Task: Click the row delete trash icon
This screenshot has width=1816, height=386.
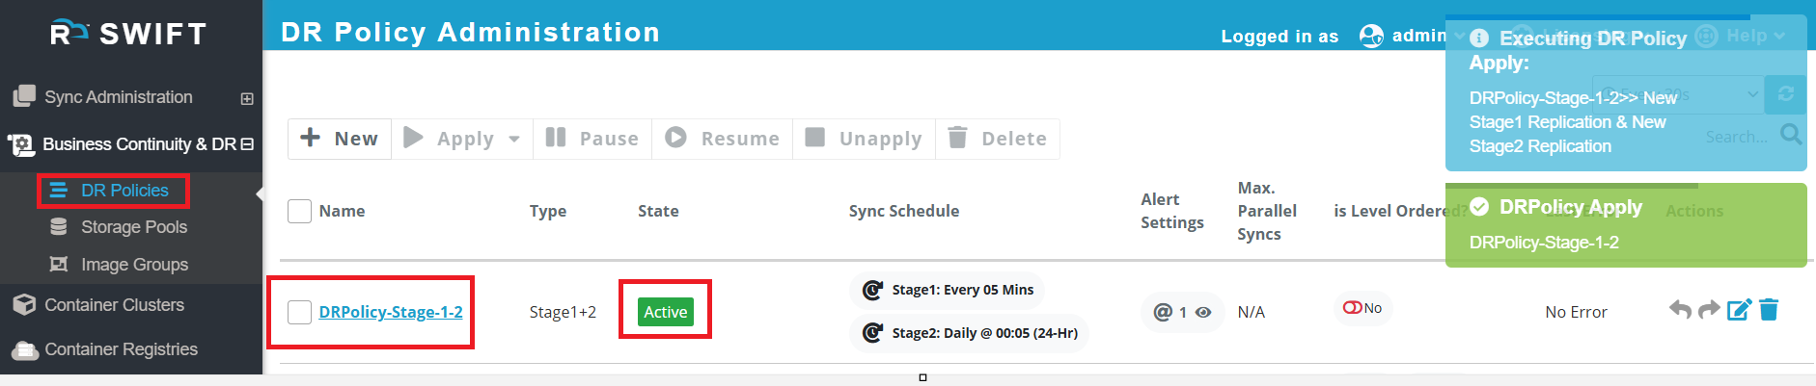Action: point(1769,310)
